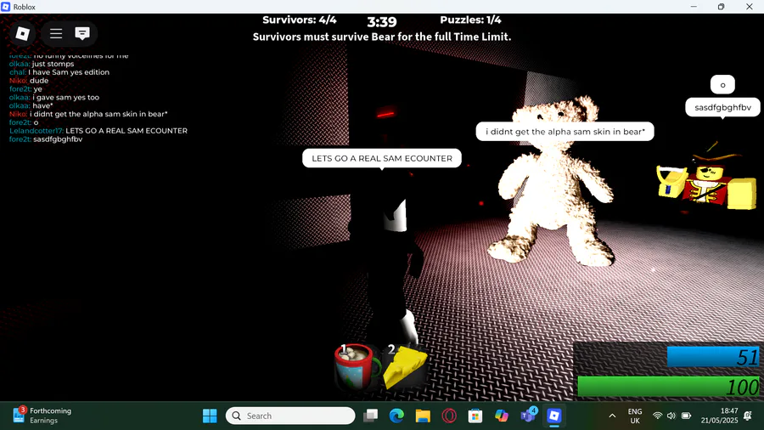Click chat line 'i gave sam yes too'
Screen dimensions: 764x430
pos(54,98)
